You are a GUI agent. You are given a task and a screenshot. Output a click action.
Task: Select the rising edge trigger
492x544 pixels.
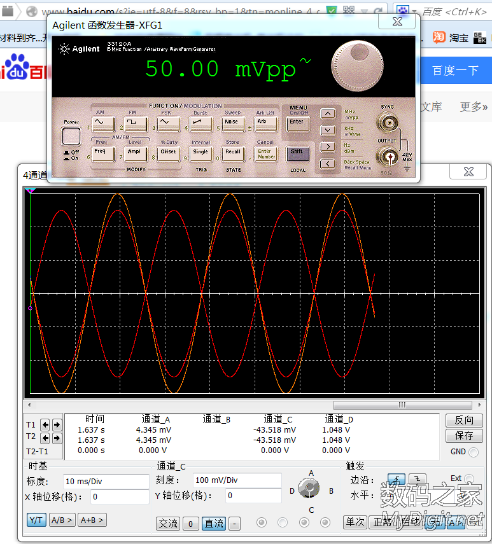(x=397, y=479)
